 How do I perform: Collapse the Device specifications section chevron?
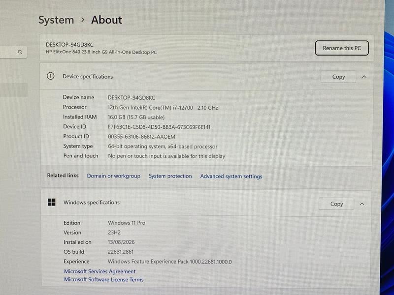364,77
